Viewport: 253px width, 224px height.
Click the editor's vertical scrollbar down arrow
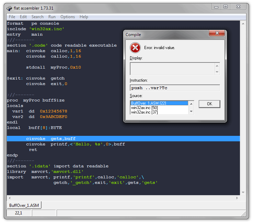click(243, 192)
